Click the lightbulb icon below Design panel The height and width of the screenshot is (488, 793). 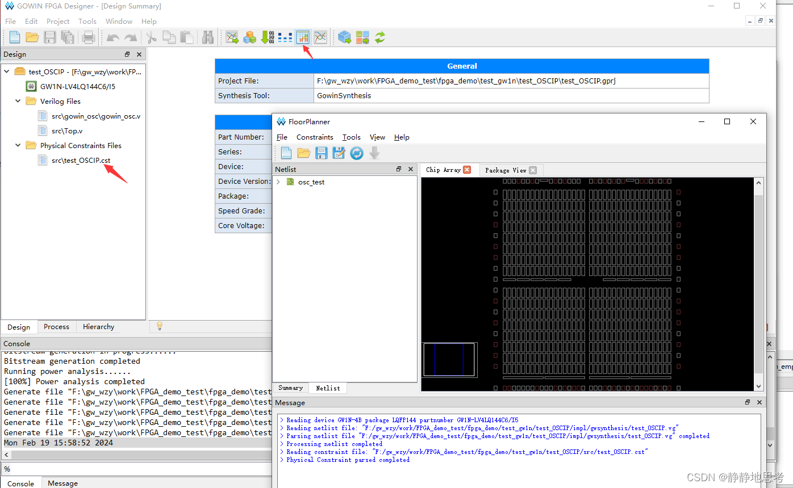coord(160,326)
